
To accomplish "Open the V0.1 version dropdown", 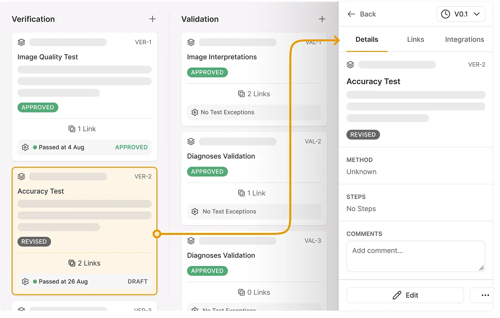I will coord(461,14).
